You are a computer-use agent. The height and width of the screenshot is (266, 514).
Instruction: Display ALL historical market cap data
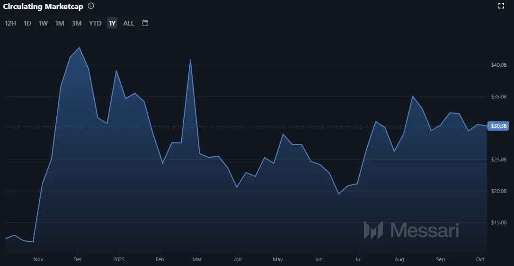click(x=129, y=23)
